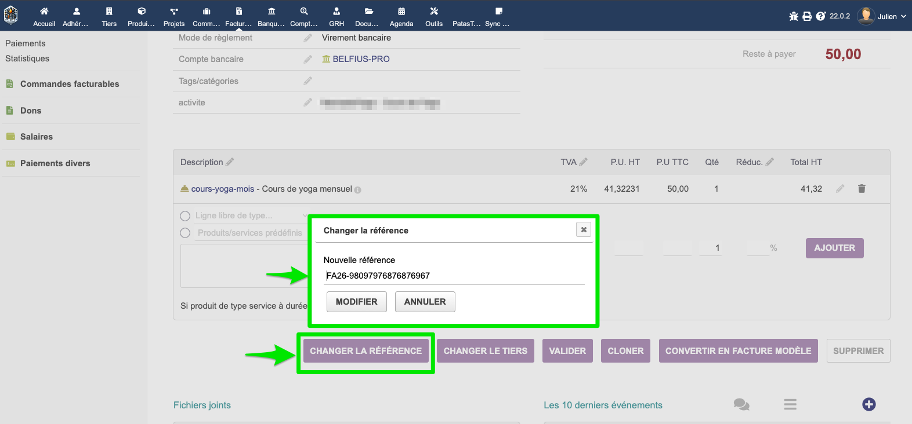
Task: Open the Projets menu
Action: coord(174,17)
